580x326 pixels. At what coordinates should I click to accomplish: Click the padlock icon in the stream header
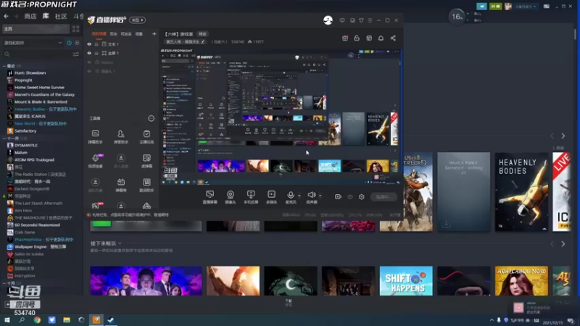pos(357,38)
